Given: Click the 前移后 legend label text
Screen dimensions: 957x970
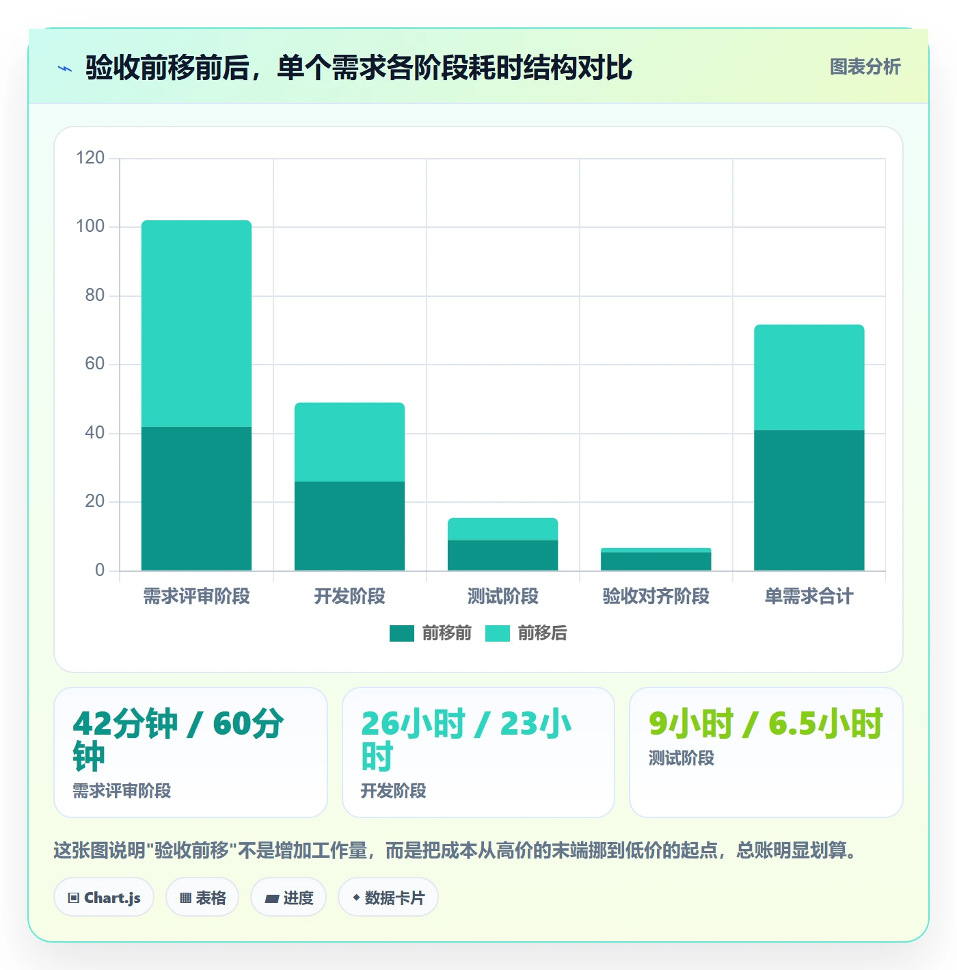Looking at the screenshot, I should [543, 633].
